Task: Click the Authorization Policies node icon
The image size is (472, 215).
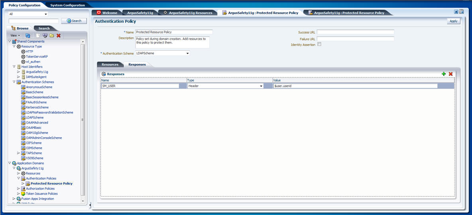Action: 23,189
